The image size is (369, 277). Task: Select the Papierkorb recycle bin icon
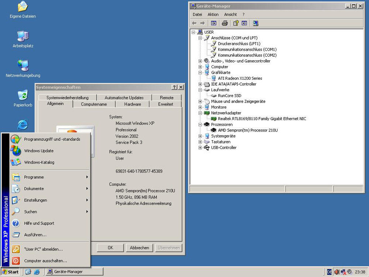[23, 99]
